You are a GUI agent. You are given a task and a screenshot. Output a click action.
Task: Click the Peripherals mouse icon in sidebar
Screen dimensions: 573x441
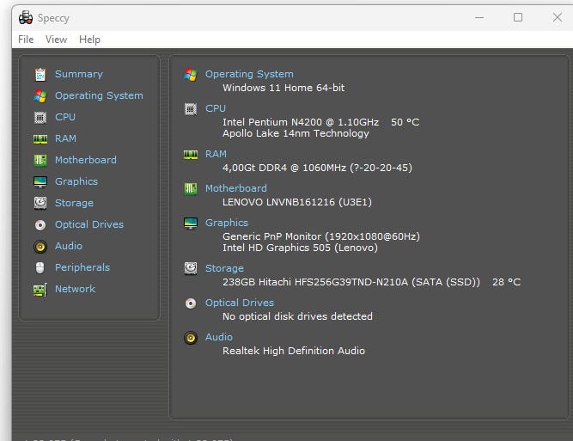[40, 267]
